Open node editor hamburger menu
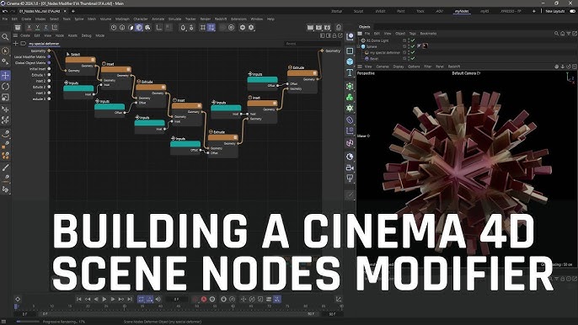The image size is (578, 325). [15, 35]
